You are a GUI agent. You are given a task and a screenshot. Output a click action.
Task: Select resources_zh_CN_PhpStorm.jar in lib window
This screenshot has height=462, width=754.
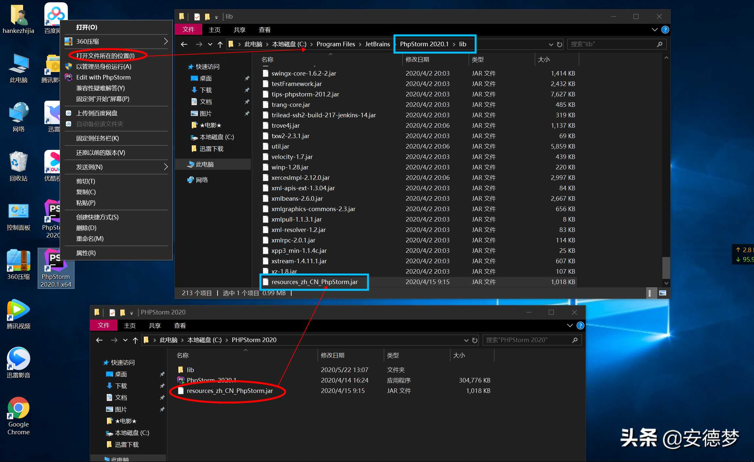(419, 282)
